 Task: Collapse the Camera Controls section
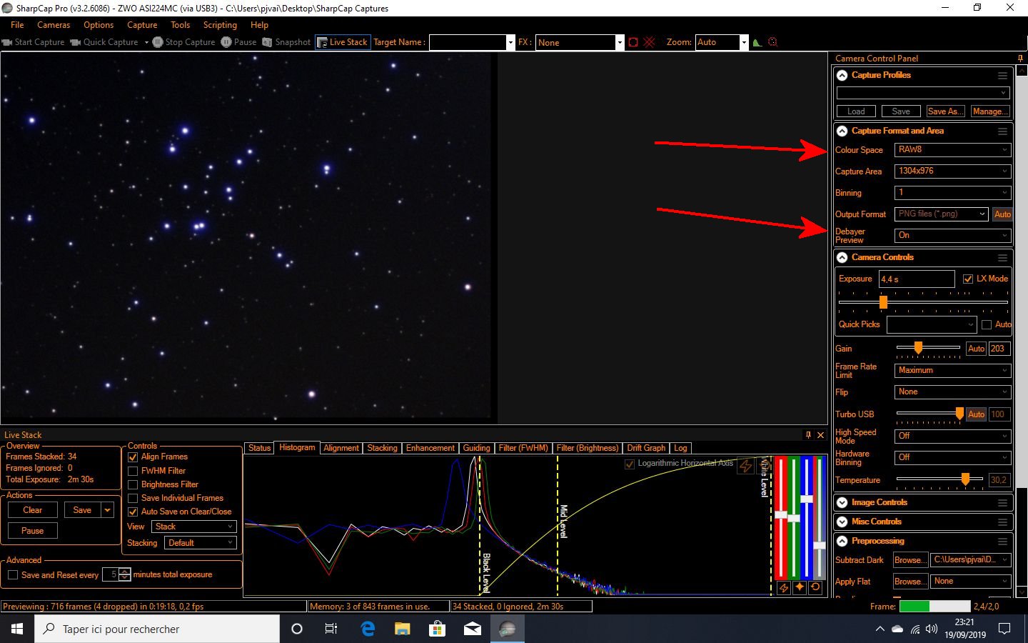(842, 257)
